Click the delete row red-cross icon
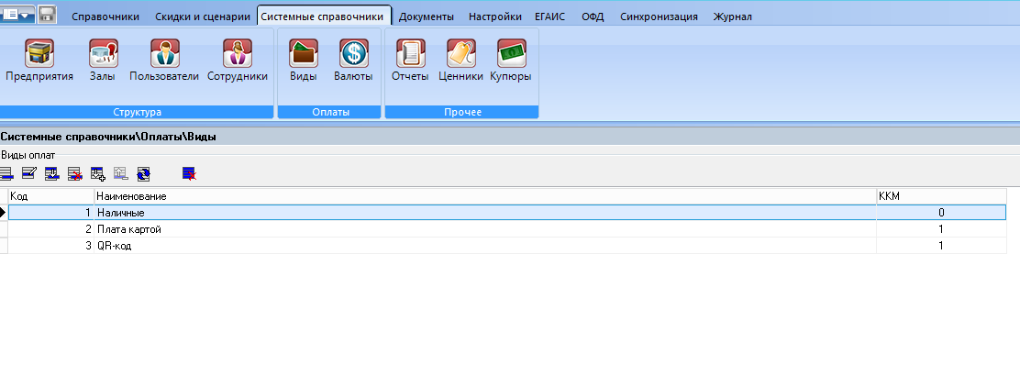The image size is (1020, 387). coord(75,173)
